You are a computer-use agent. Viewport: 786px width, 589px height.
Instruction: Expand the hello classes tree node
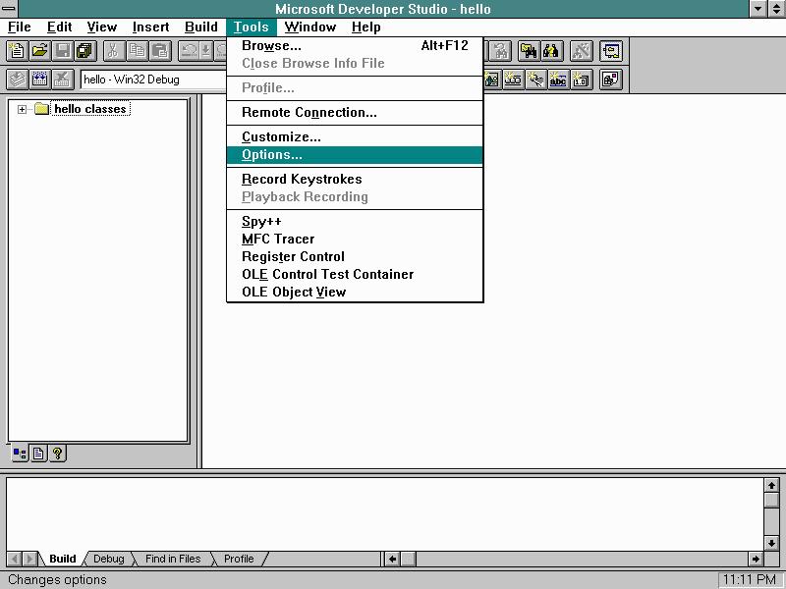[x=23, y=109]
